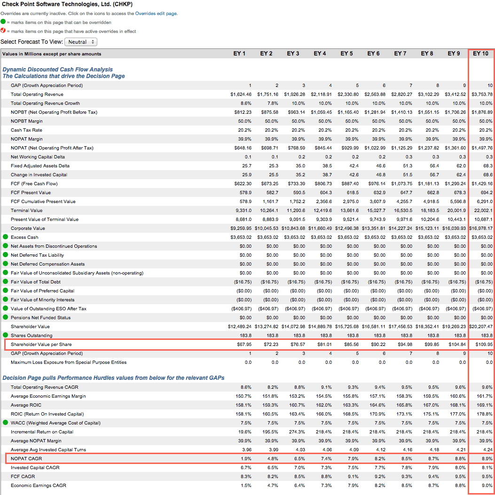The height and width of the screenshot is (495, 495).
Task: Click the Incremental Return on Capital label
Action: (x=42, y=432)
